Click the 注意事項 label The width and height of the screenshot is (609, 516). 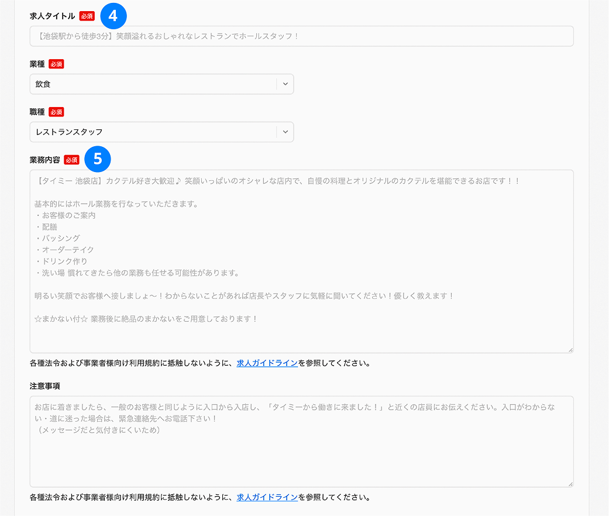(x=45, y=386)
